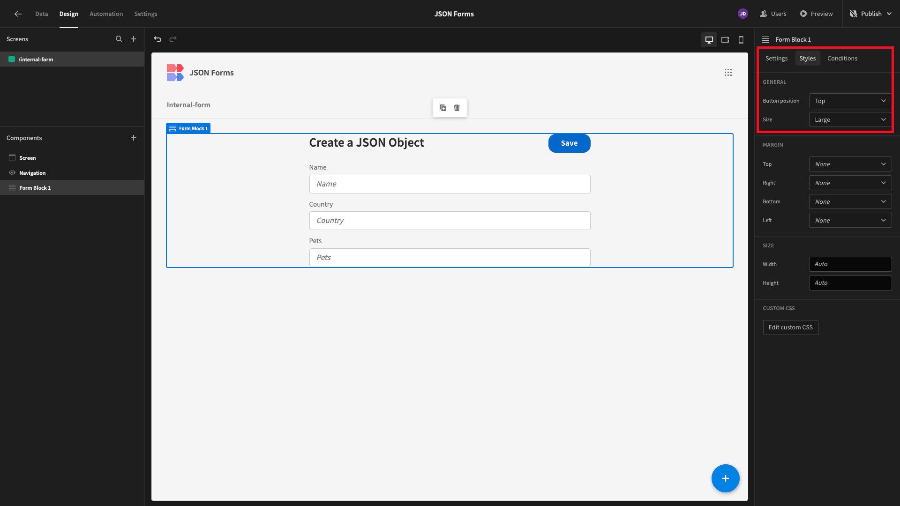Select the Screen component

[72, 158]
